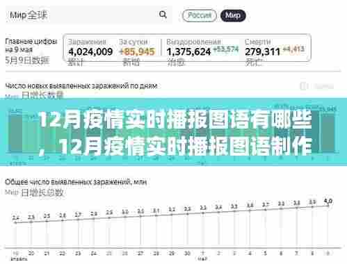Select the Мир tab pill
347x264 pixels.
pyautogui.click(x=233, y=15)
